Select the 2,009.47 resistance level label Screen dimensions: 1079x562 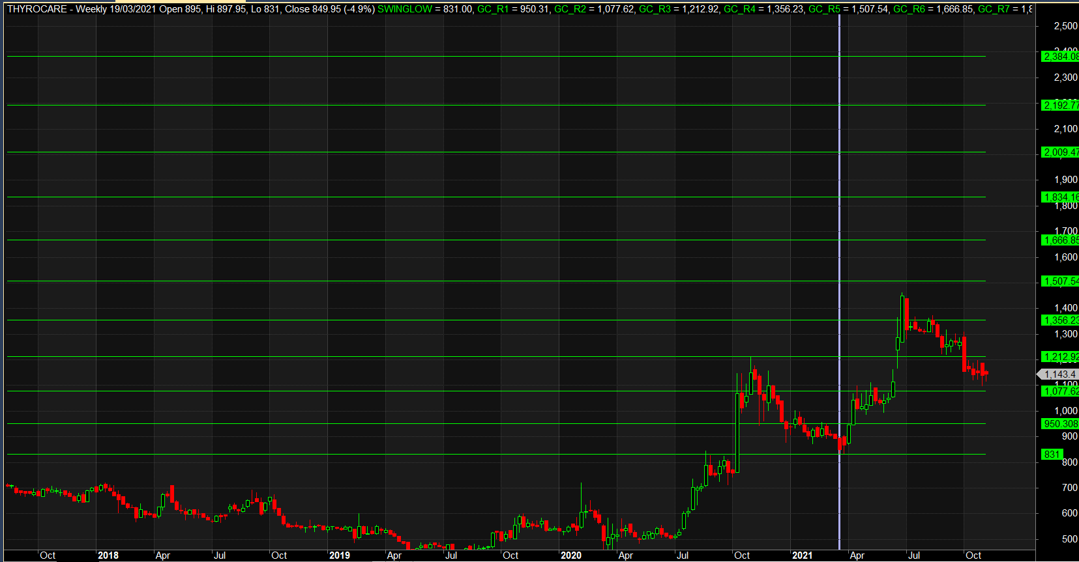[x=1060, y=152]
